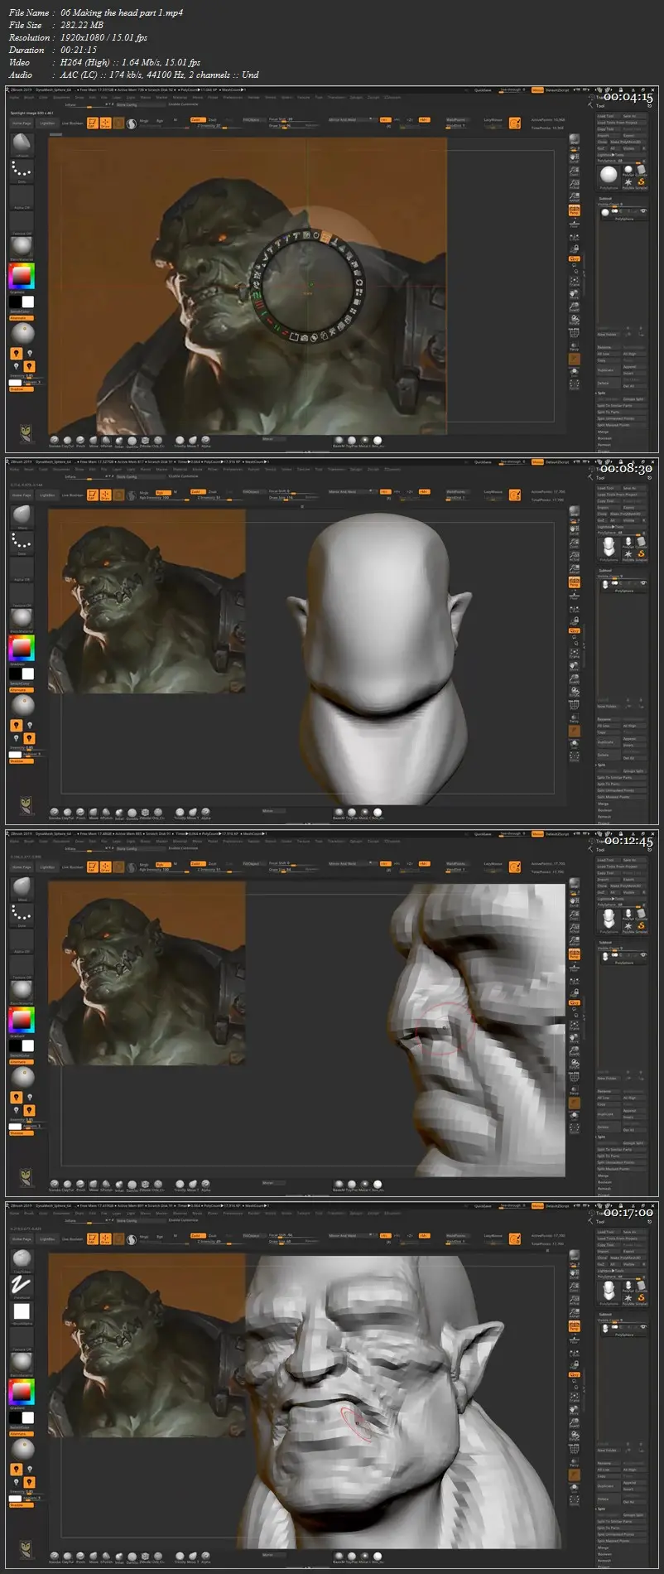Choose BasicMaterial sphere in the 00:08:30 frame
664x1574 pixels.
pyautogui.click(x=339, y=812)
